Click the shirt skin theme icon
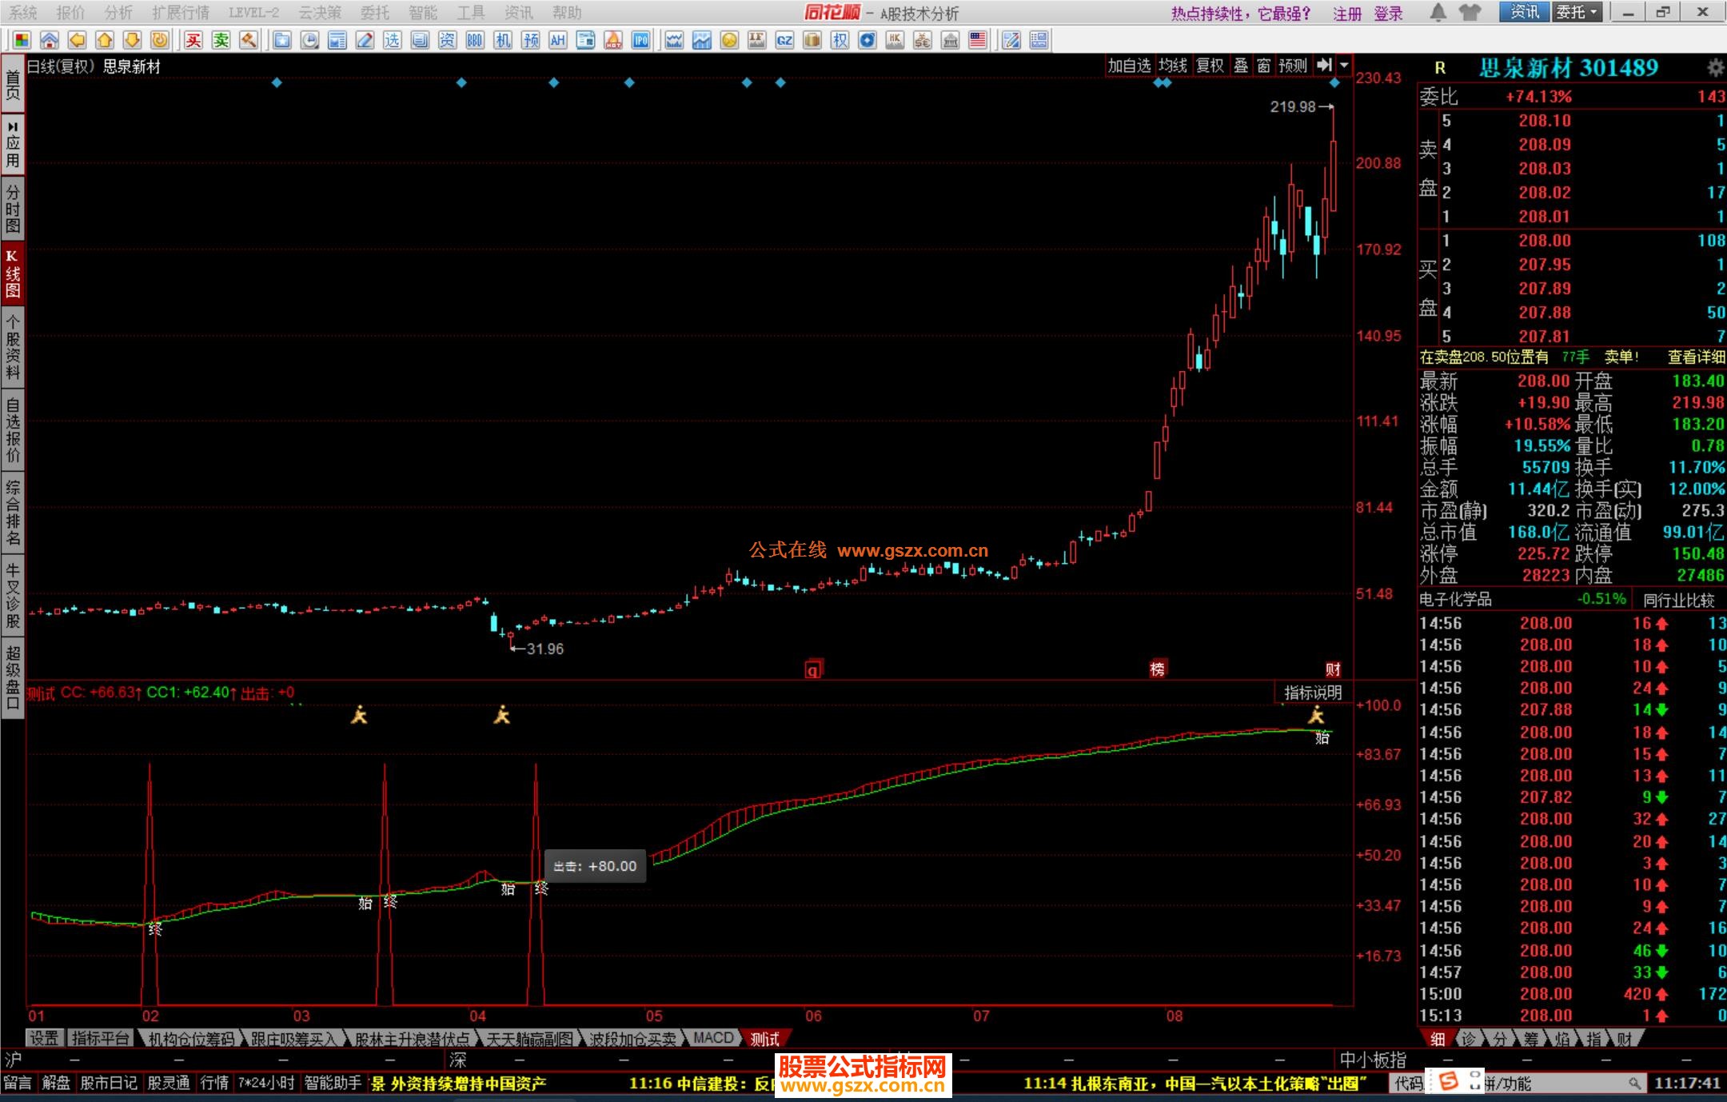 (x=1470, y=12)
